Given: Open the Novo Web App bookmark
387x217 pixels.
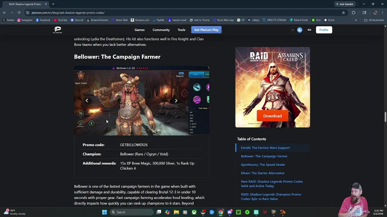Looking at the screenshot, I should coord(223,20).
